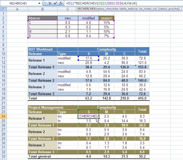Click the Abacus header cell
Screen dimensions: 183x160
(42, 18)
